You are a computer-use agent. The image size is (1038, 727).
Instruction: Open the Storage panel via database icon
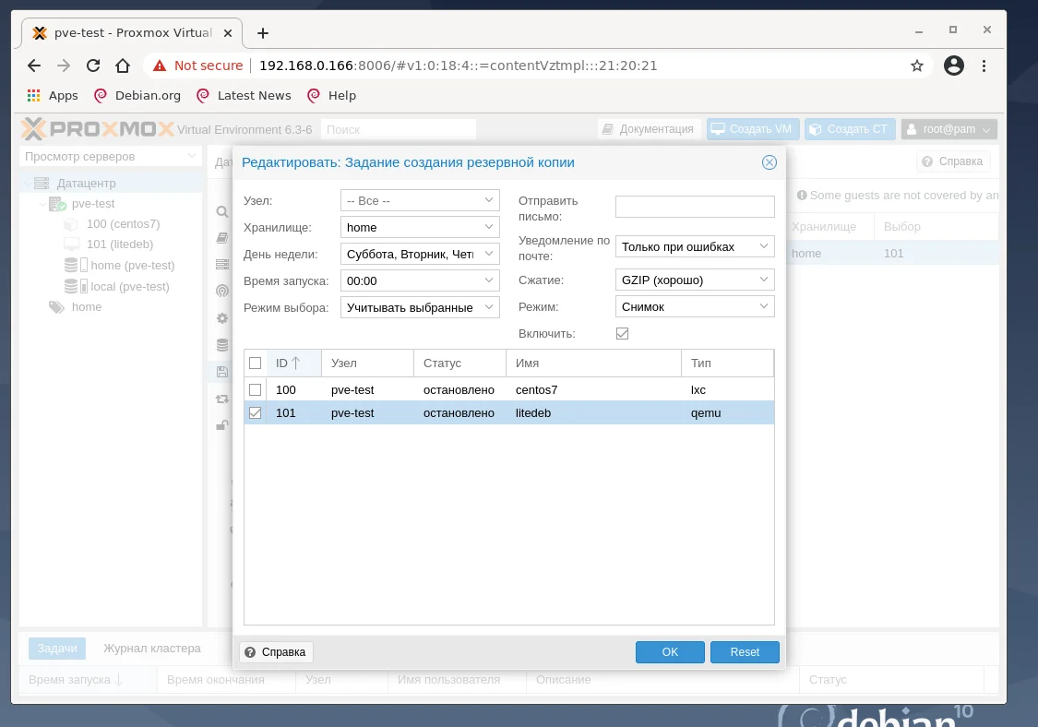(221, 345)
